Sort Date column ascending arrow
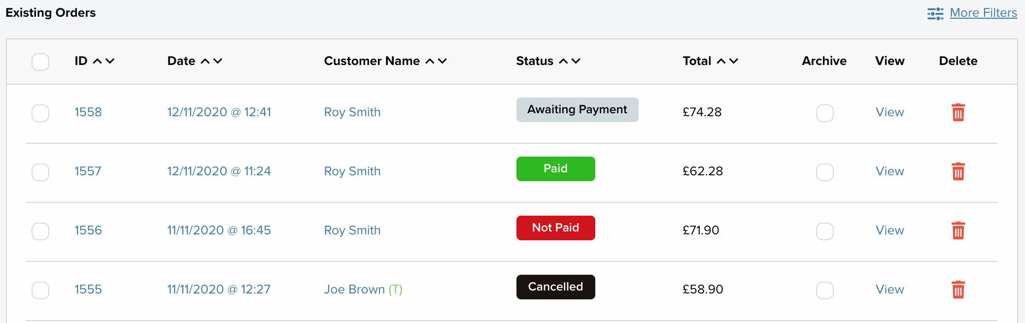 tap(205, 61)
